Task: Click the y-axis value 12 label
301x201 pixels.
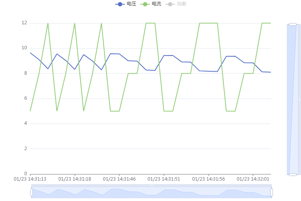Action: coord(24,23)
